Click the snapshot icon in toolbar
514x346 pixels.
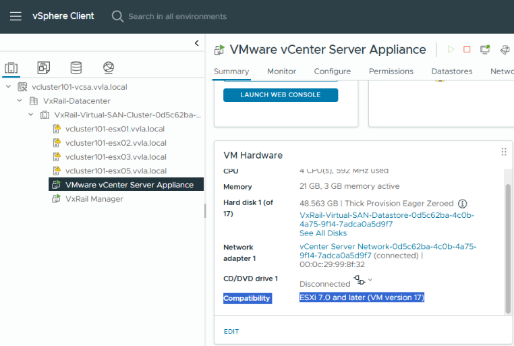505,50
